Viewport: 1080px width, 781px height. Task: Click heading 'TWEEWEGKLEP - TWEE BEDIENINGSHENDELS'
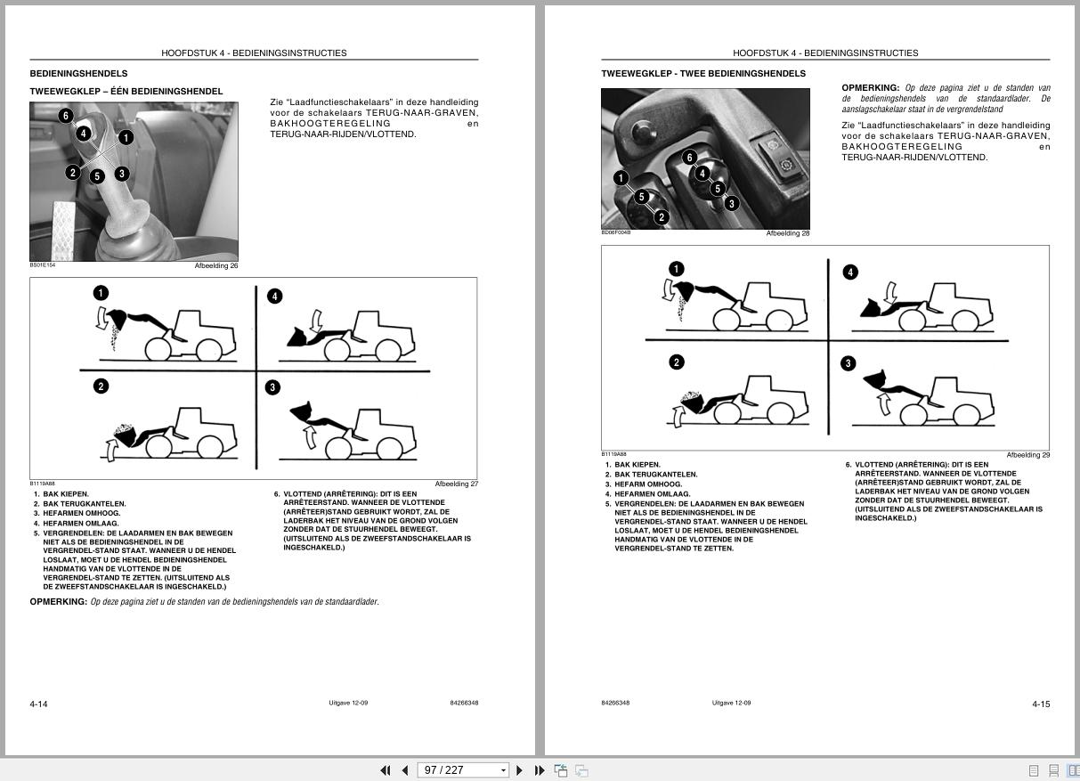703,74
